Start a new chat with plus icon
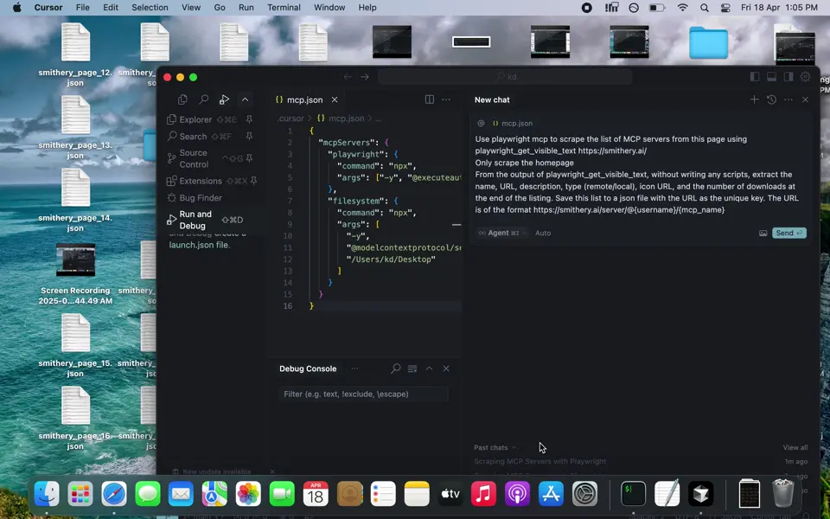The width and height of the screenshot is (830, 519). (754, 99)
